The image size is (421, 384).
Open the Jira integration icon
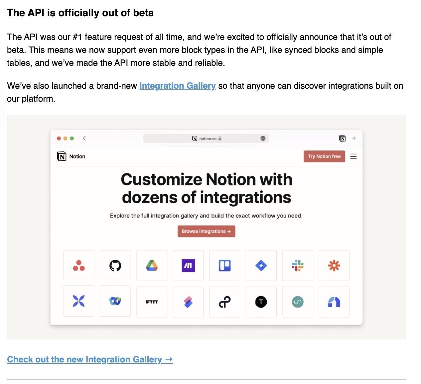pyautogui.click(x=261, y=266)
